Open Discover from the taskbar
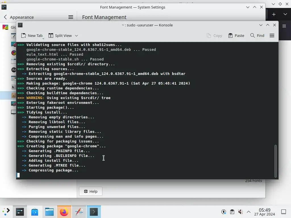291x218 pixels. [35, 212]
